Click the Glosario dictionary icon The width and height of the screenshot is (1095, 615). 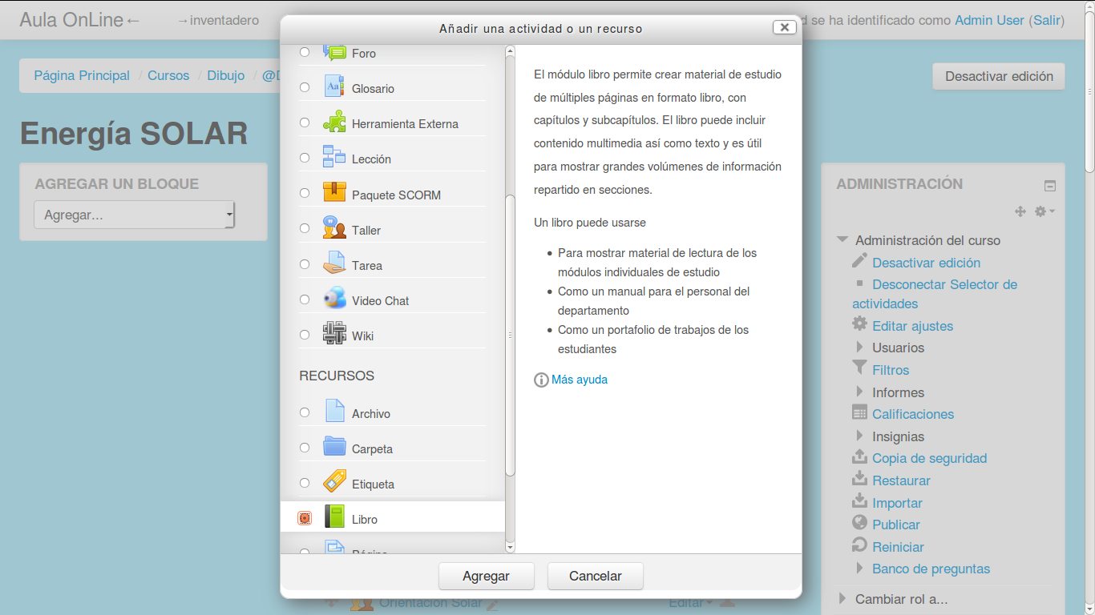(x=334, y=87)
